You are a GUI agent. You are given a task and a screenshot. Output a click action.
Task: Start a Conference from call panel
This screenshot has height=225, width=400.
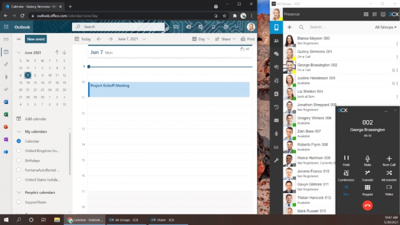coord(346,174)
